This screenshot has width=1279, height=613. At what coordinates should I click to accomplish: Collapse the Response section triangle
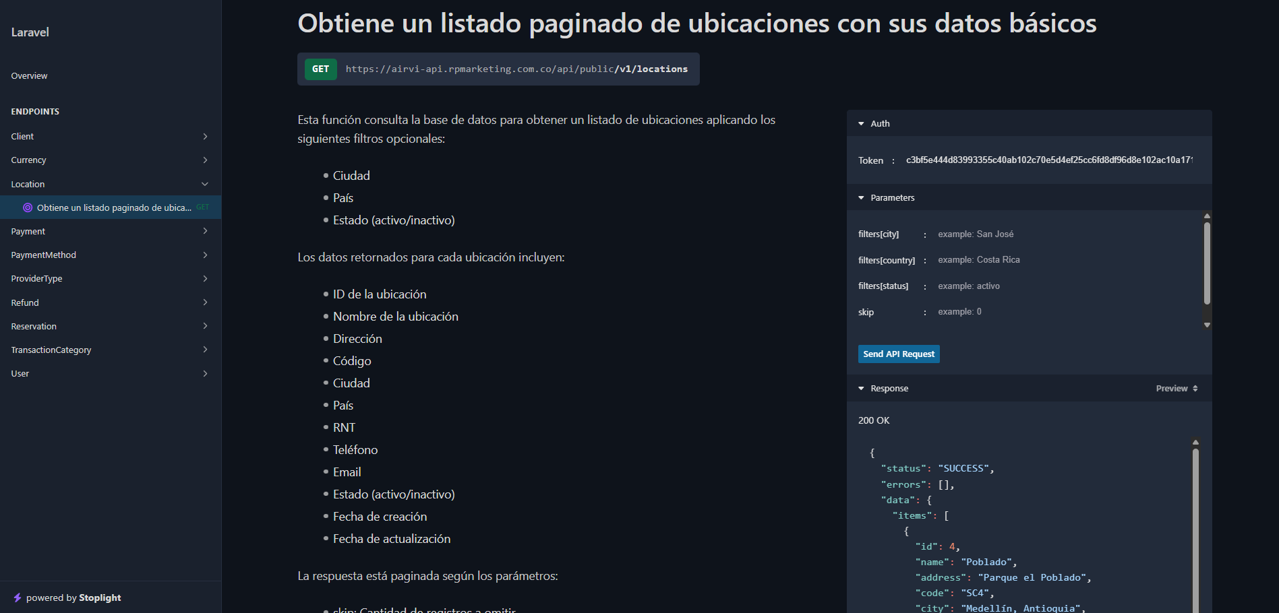[861, 389]
